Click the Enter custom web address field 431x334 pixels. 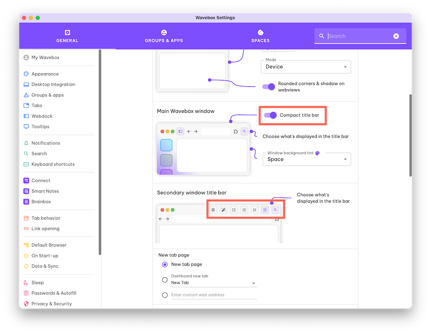click(x=214, y=295)
